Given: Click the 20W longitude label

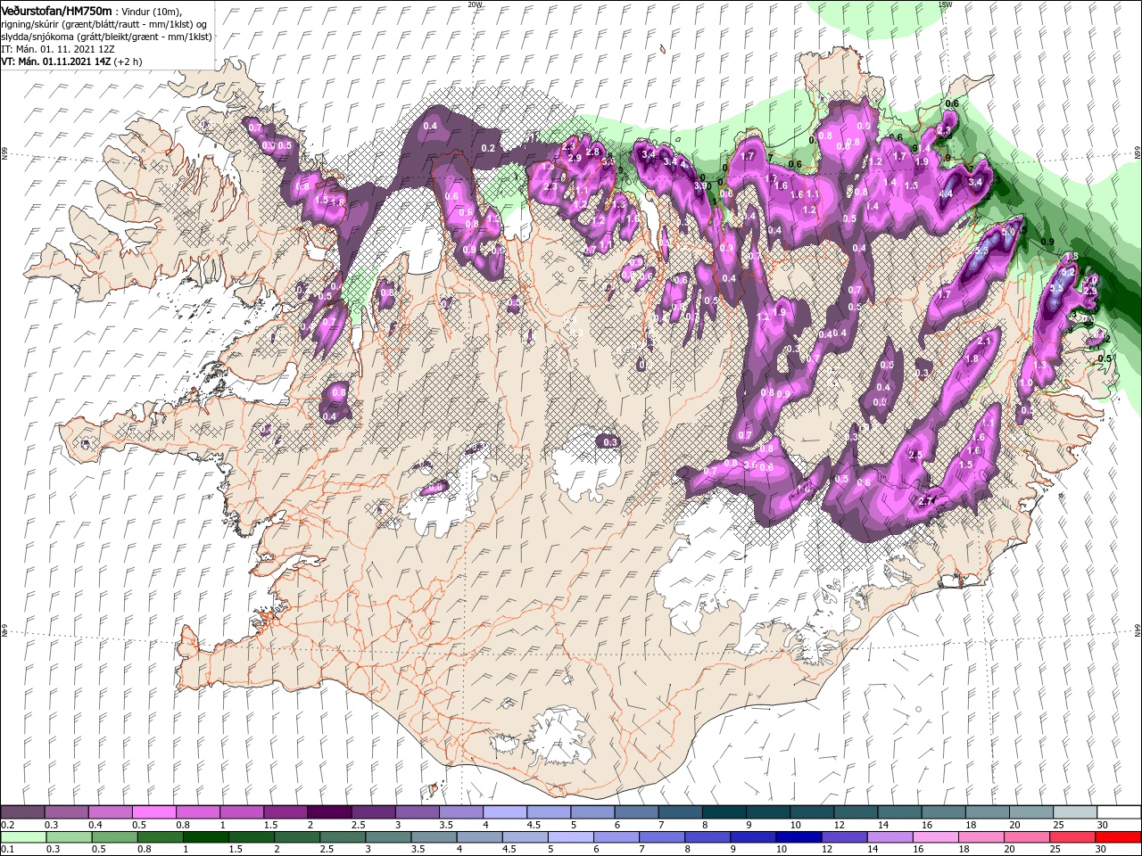Looking at the screenshot, I should pos(475,4).
